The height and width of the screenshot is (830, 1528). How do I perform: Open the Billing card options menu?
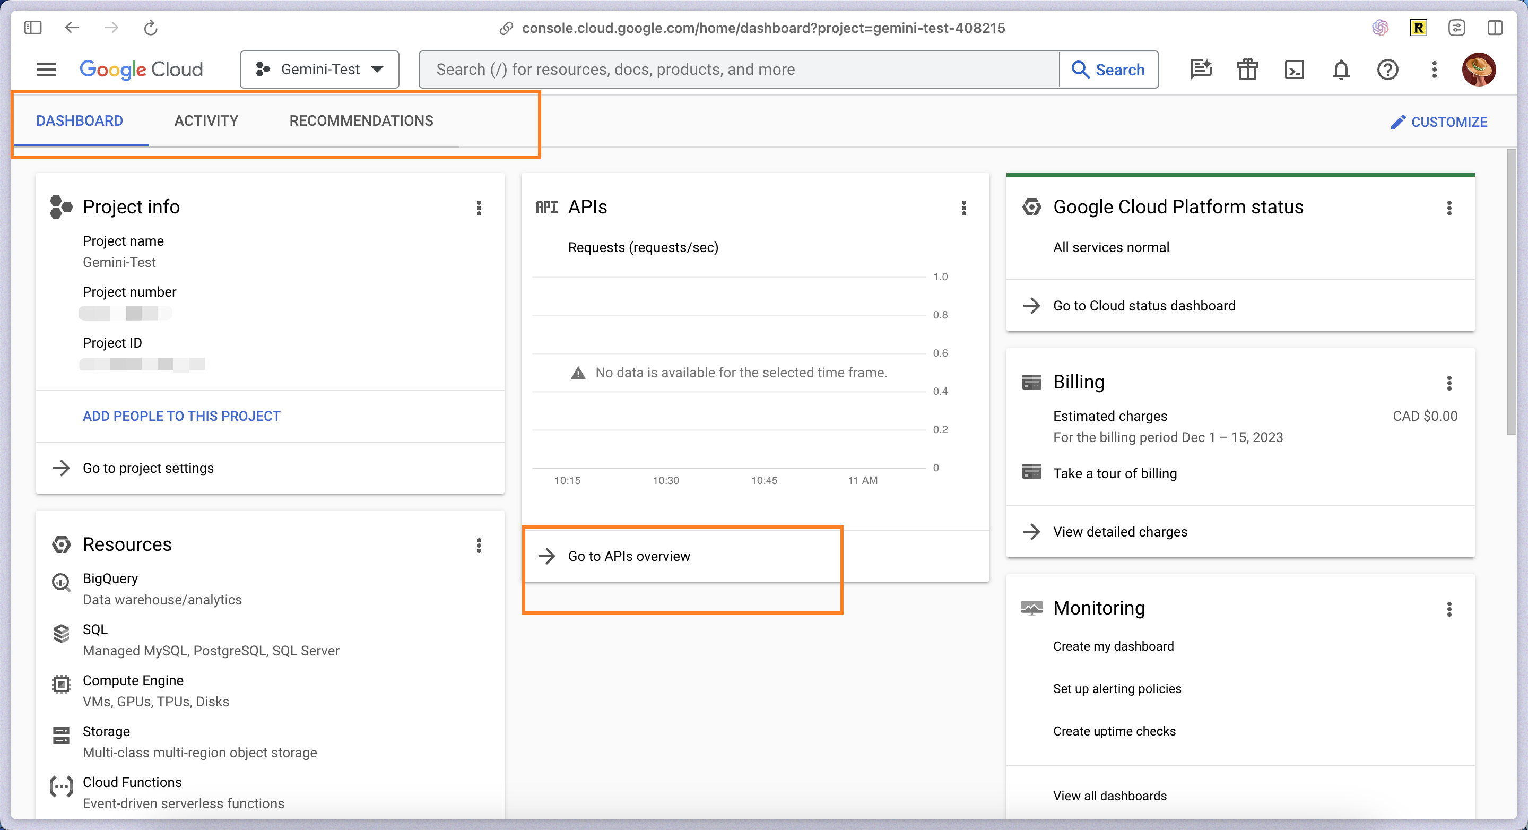point(1449,383)
